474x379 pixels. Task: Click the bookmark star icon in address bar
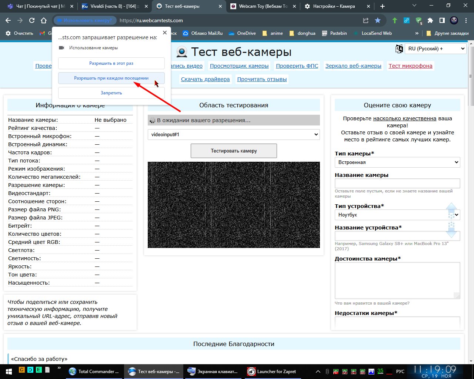pos(377,20)
